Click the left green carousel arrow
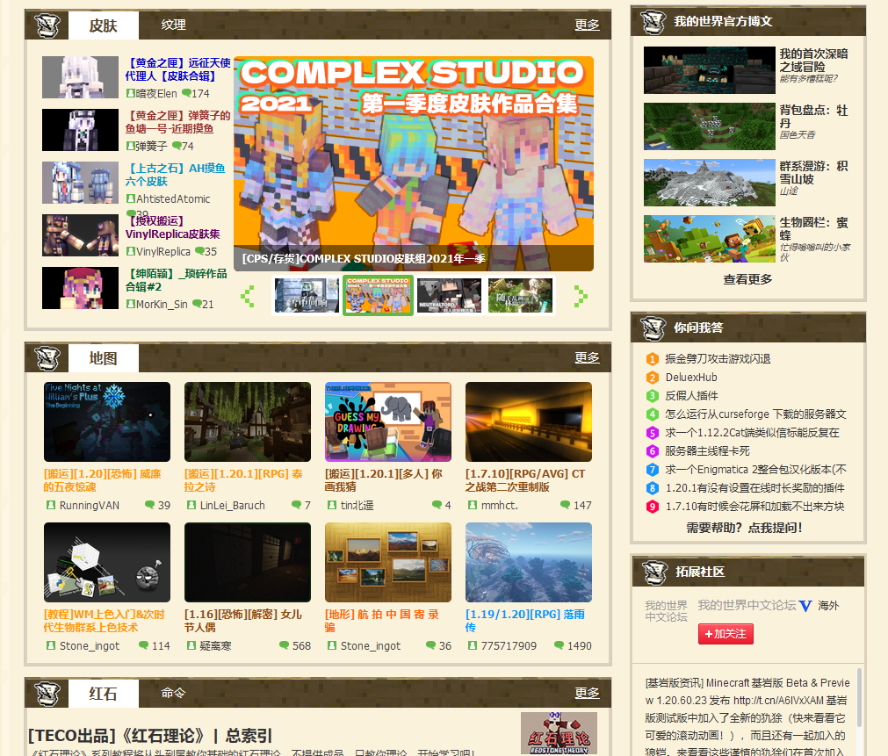Screen dimensions: 888x756 pos(248,296)
